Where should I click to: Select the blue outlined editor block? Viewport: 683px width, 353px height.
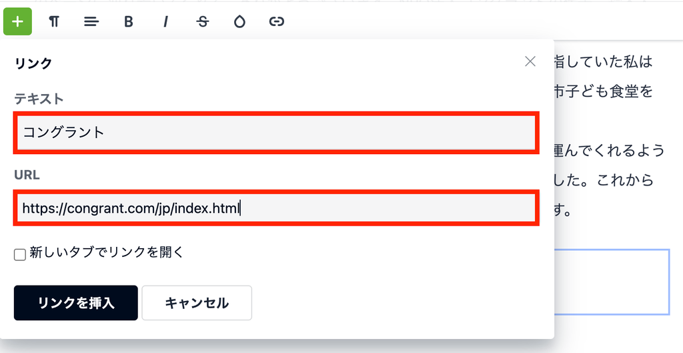point(612,282)
